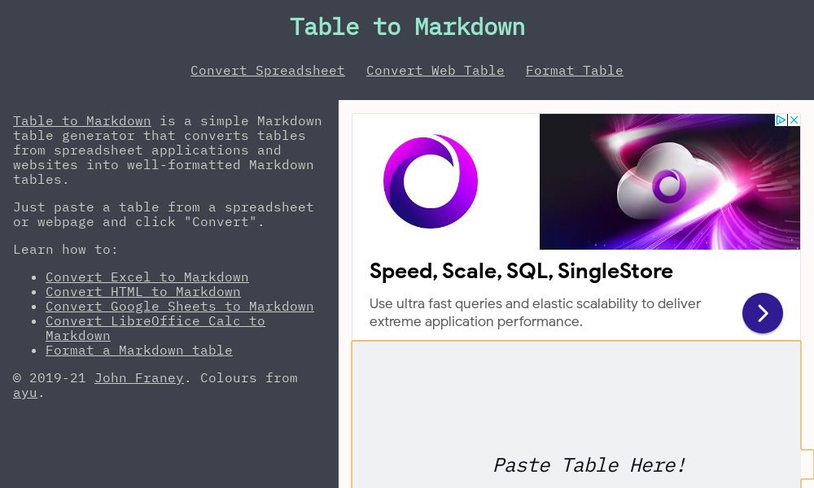Visit John Franey's homepage link

139,377
